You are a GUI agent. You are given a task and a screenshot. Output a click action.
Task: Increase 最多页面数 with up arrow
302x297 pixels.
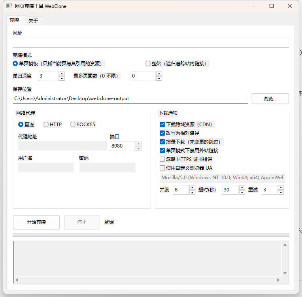click(x=159, y=74)
